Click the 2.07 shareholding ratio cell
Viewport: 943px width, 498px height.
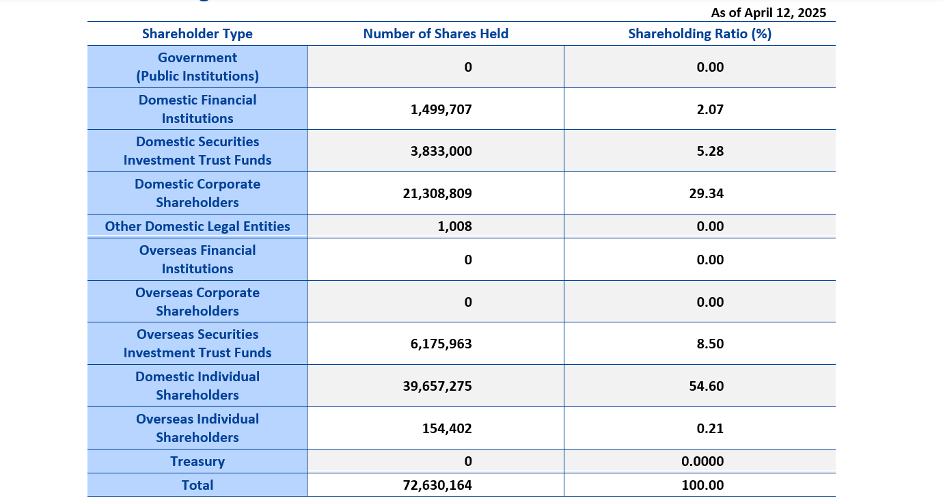tap(710, 109)
